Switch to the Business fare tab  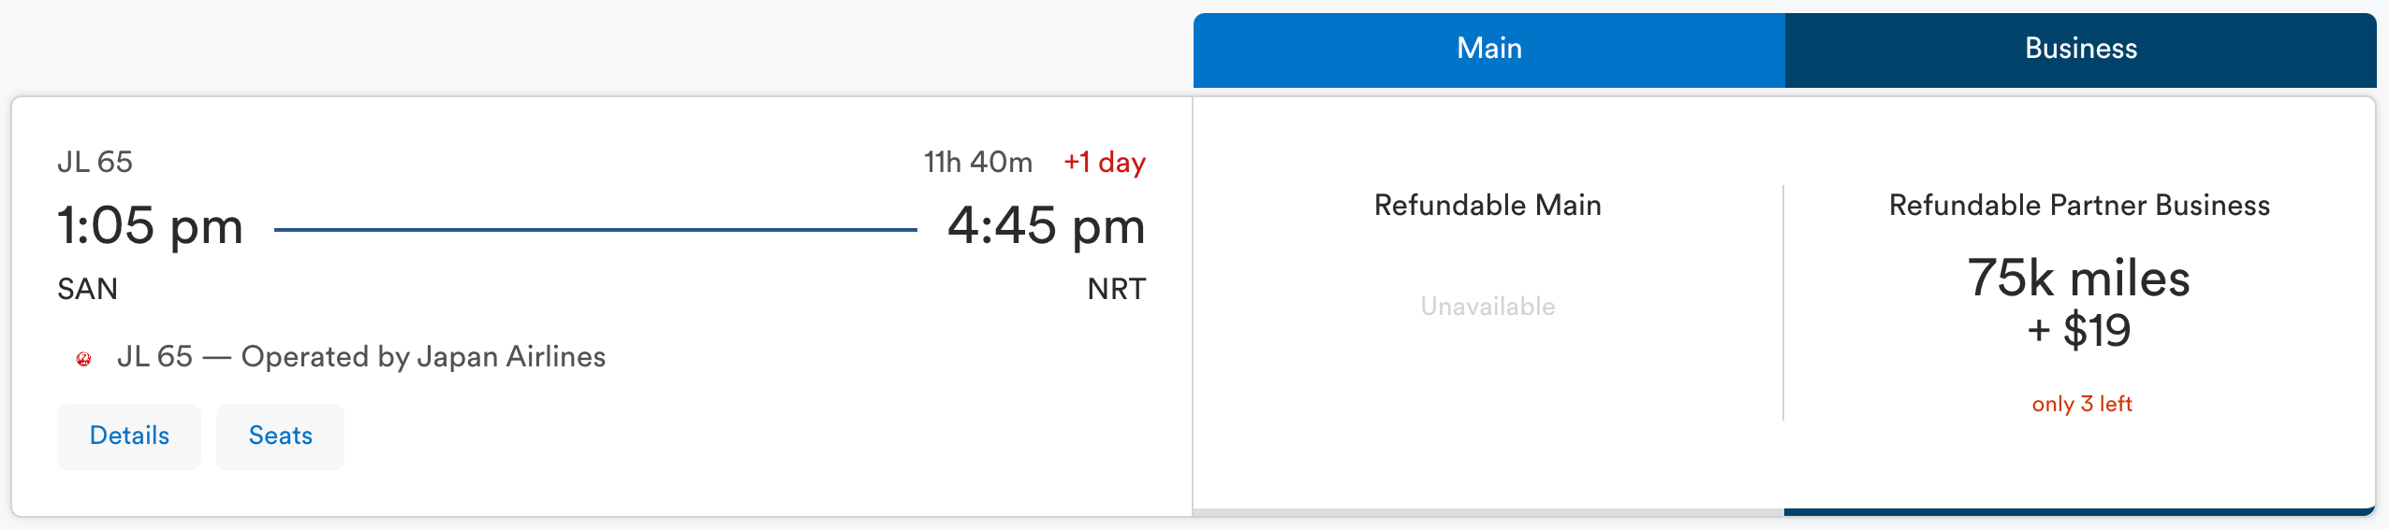(2080, 50)
